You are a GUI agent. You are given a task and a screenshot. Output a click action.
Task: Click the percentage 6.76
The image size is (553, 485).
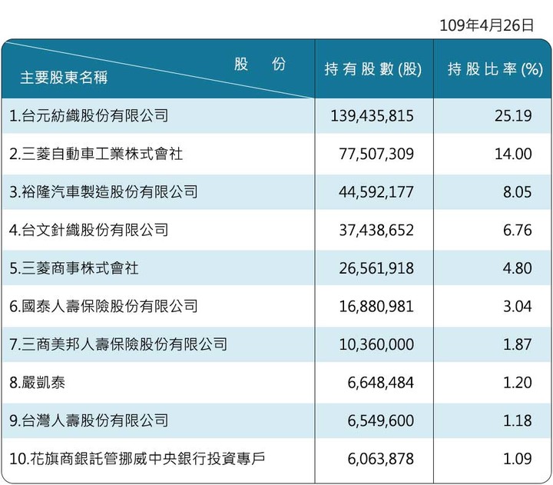[518, 231]
